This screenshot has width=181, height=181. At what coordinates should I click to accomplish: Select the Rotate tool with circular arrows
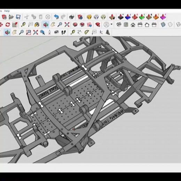8,25
